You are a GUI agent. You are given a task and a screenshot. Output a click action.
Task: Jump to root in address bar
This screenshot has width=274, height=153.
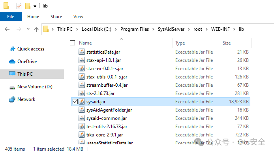198,29
